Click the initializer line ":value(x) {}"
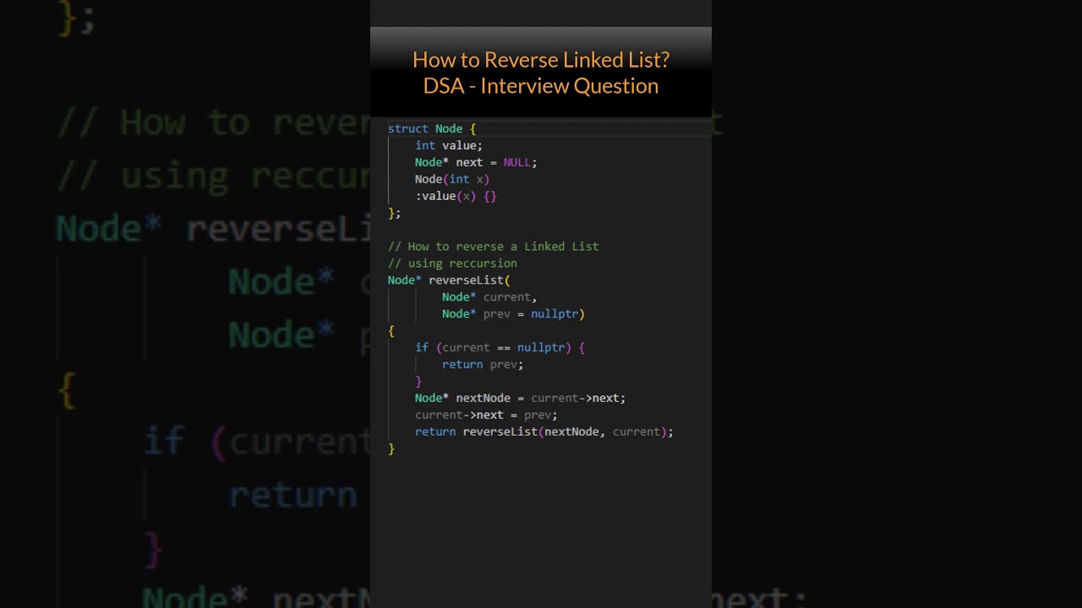The height and width of the screenshot is (608, 1082). 456,196
